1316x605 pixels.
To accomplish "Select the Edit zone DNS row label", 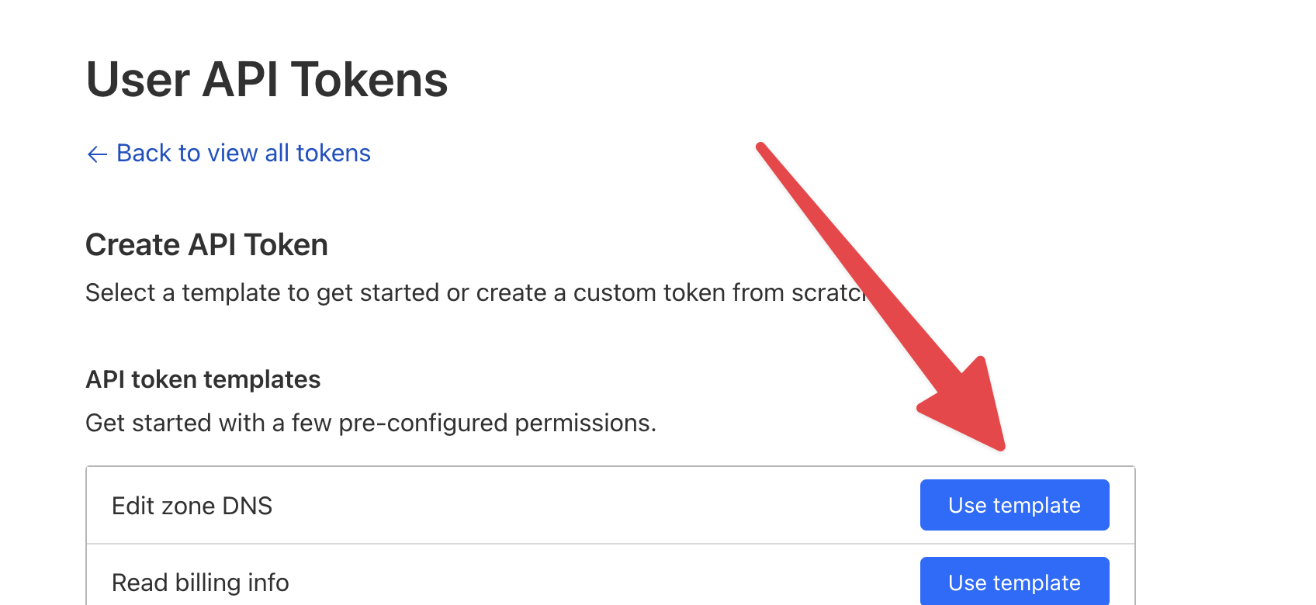I will 192,506.
